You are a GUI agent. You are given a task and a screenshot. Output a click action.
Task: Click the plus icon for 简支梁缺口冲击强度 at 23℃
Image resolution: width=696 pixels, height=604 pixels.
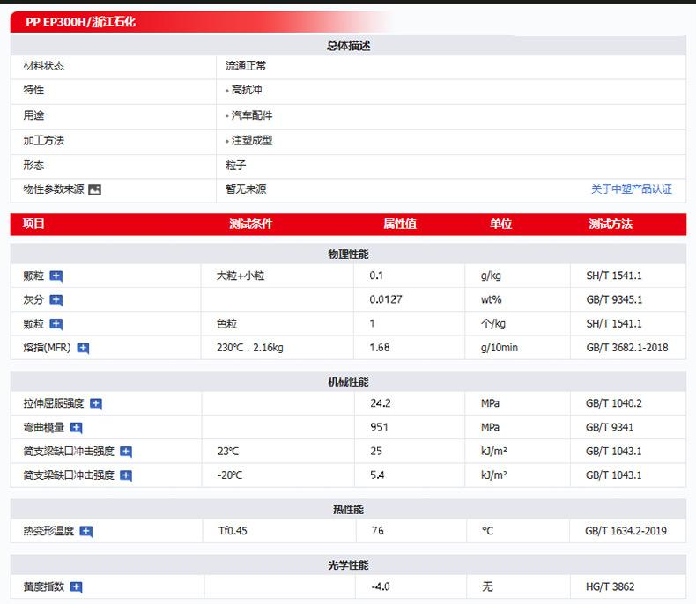coord(126,452)
